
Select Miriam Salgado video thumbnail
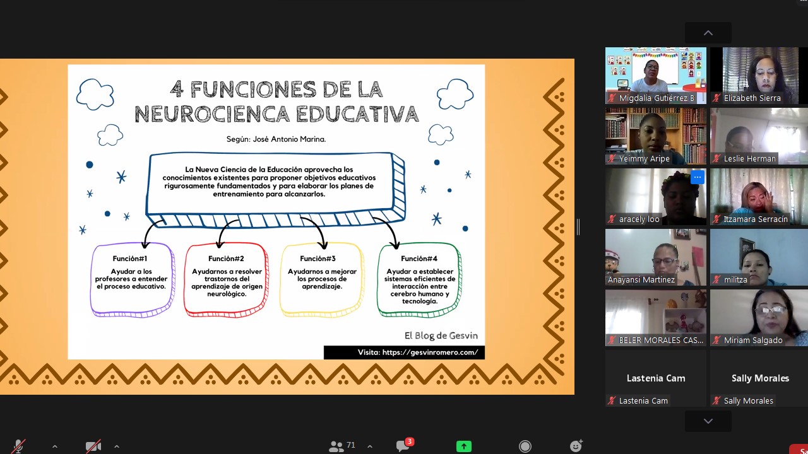[759, 318]
